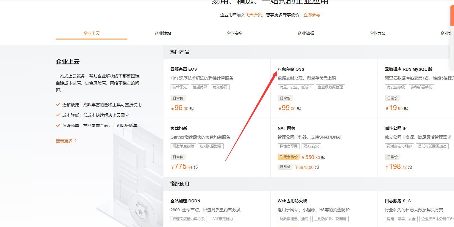Viewport: 454px width, 227px height.
Task: Open the 负载均衡 product title
Action: click(x=179, y=128)
